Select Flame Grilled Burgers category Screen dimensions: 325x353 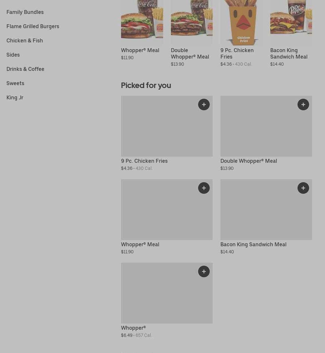(33, 26)
